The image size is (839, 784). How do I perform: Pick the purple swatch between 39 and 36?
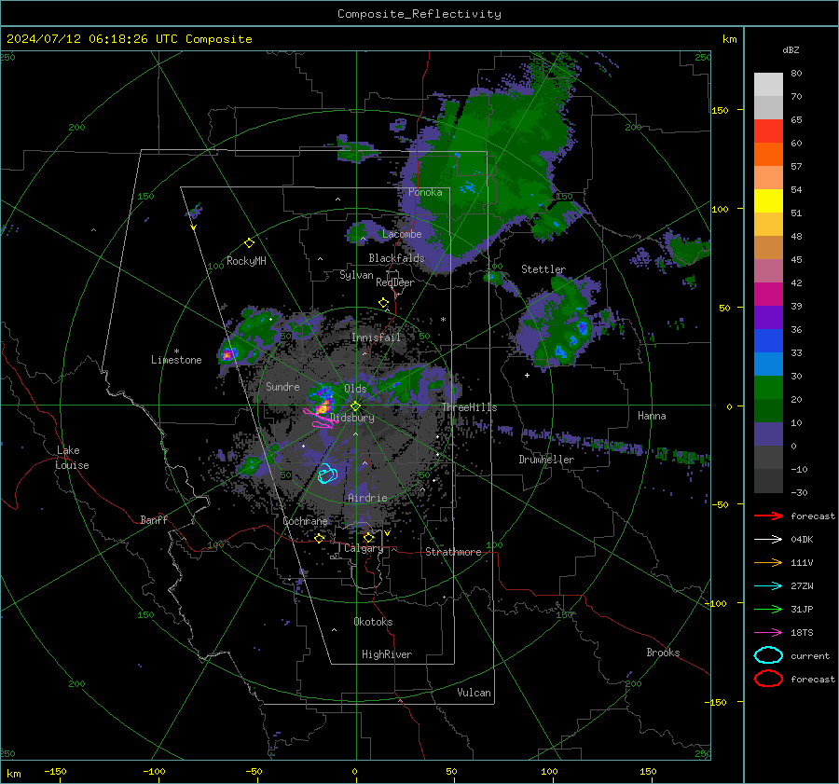pyautogui.click(x=768, y=317)
